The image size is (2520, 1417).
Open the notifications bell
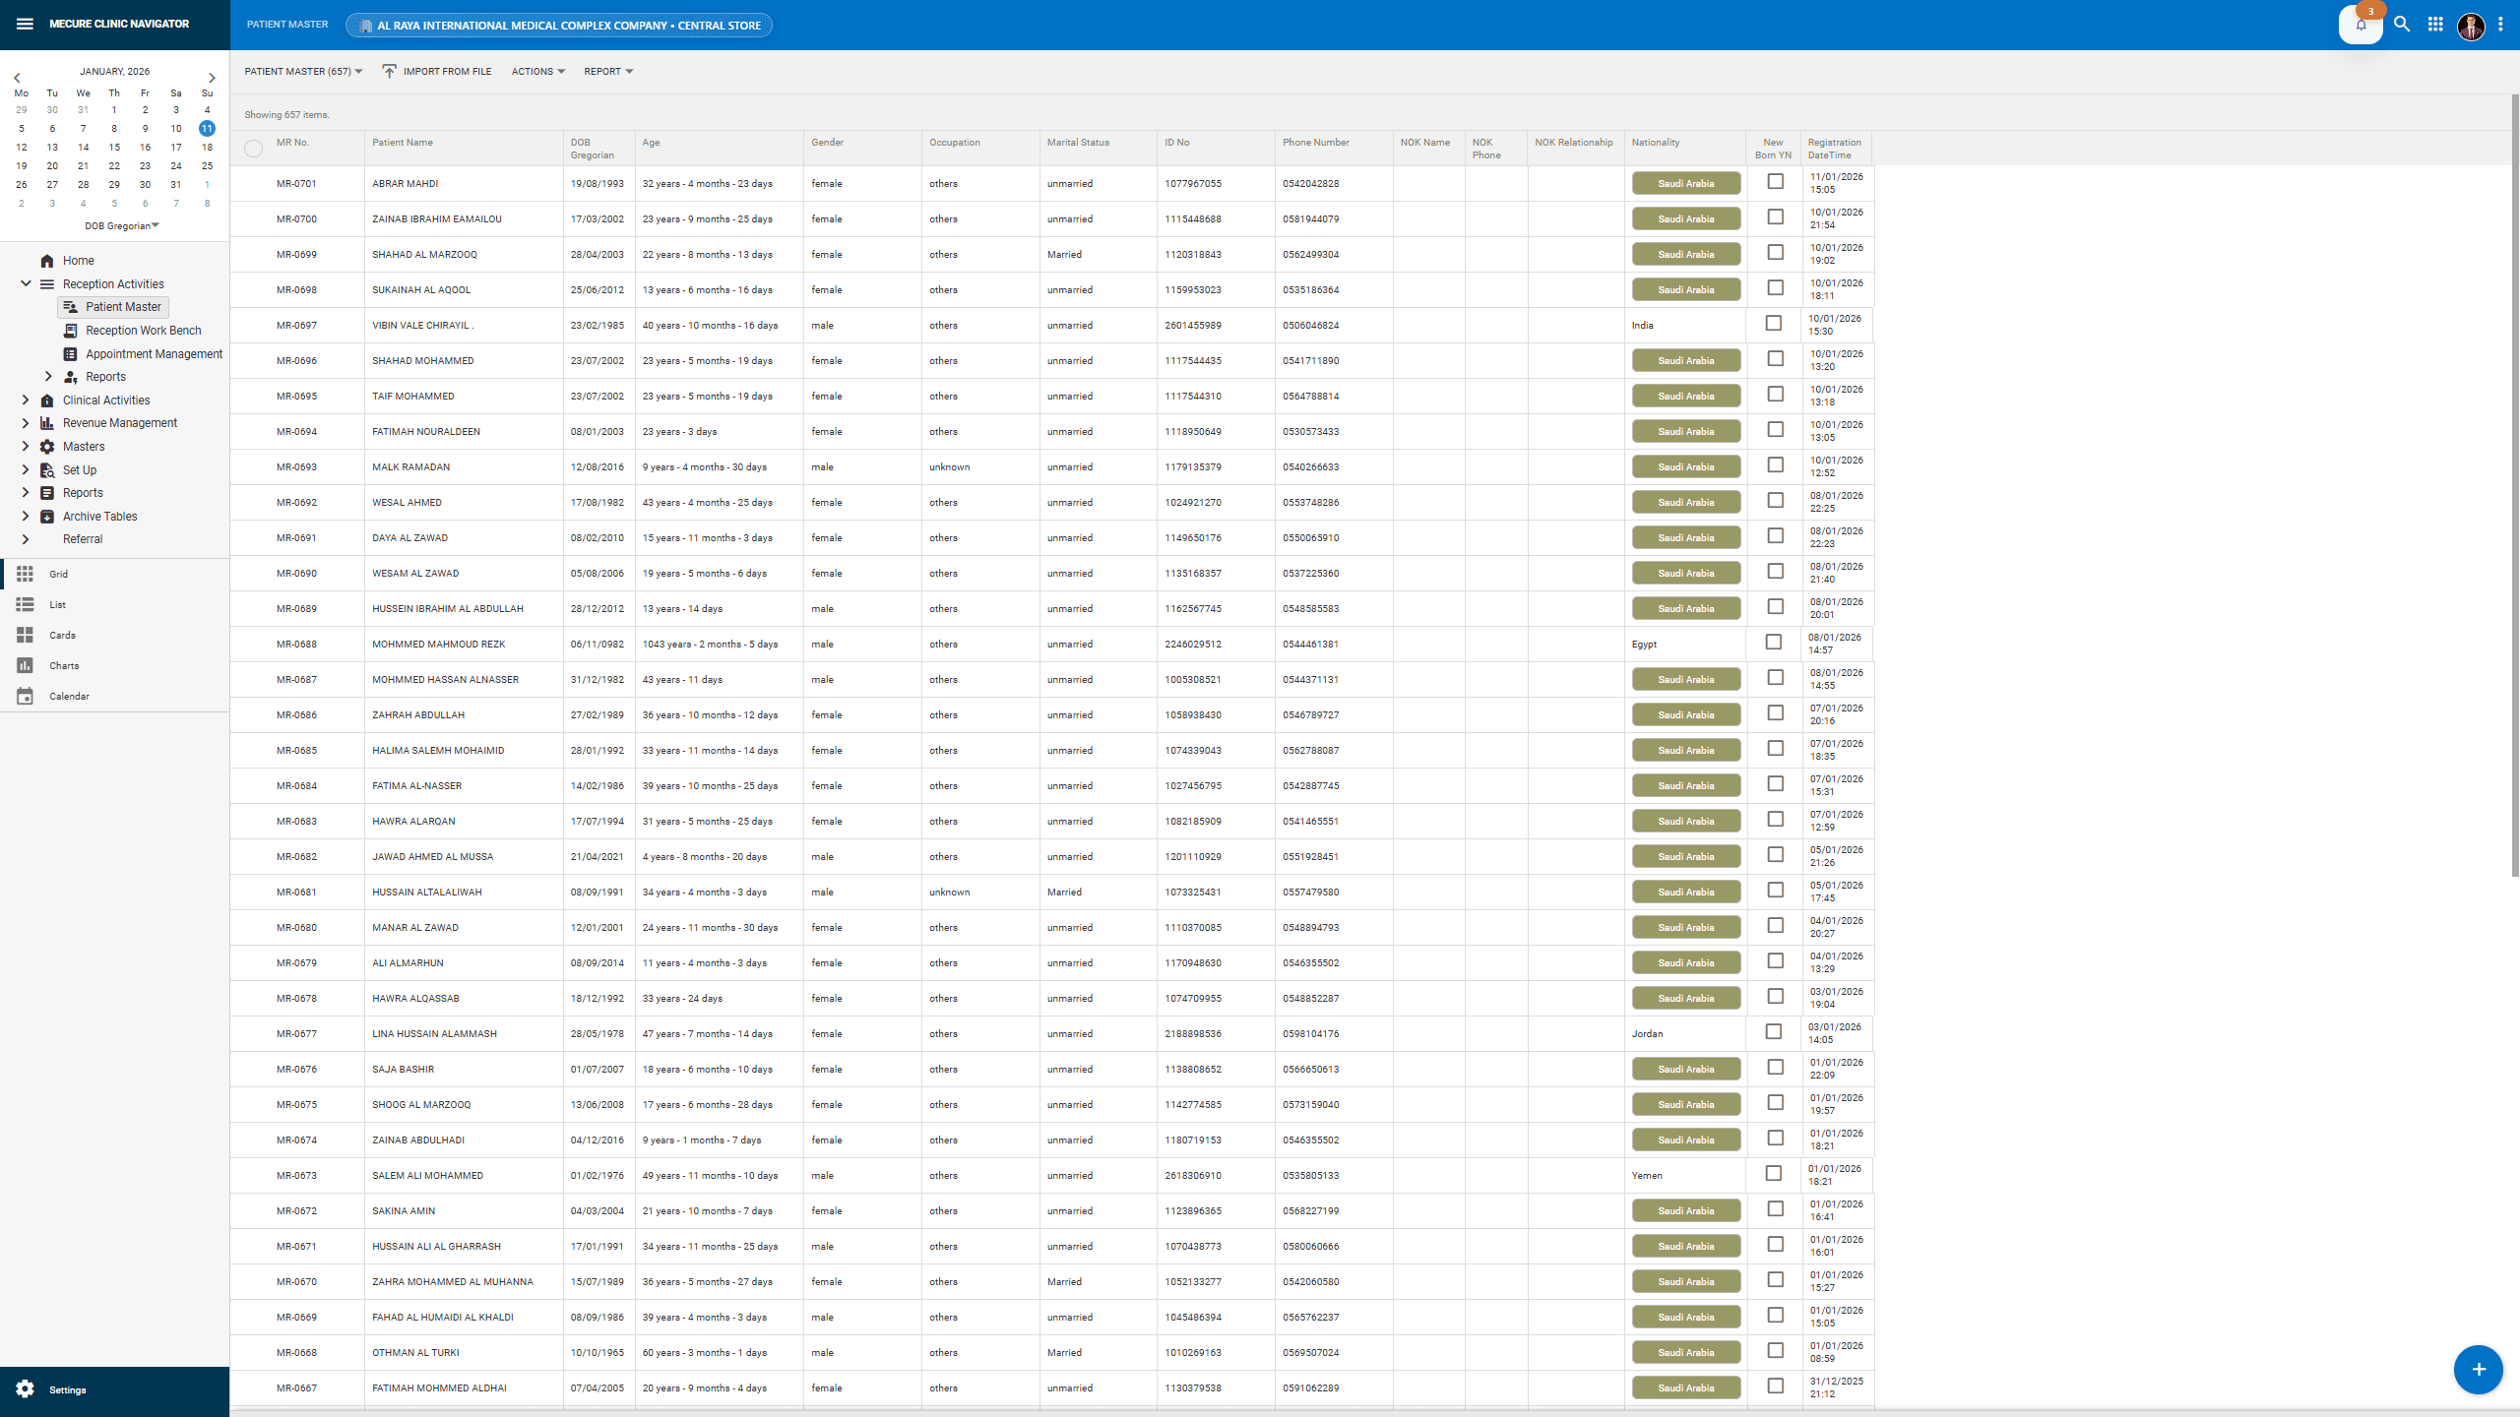point(2360,25)
